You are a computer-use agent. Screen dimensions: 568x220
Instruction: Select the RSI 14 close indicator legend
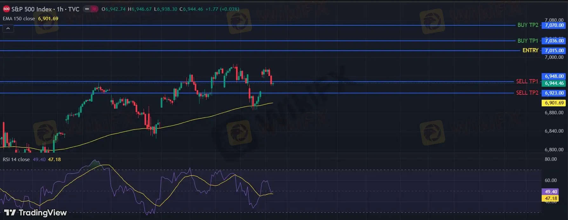click(16, 160)
